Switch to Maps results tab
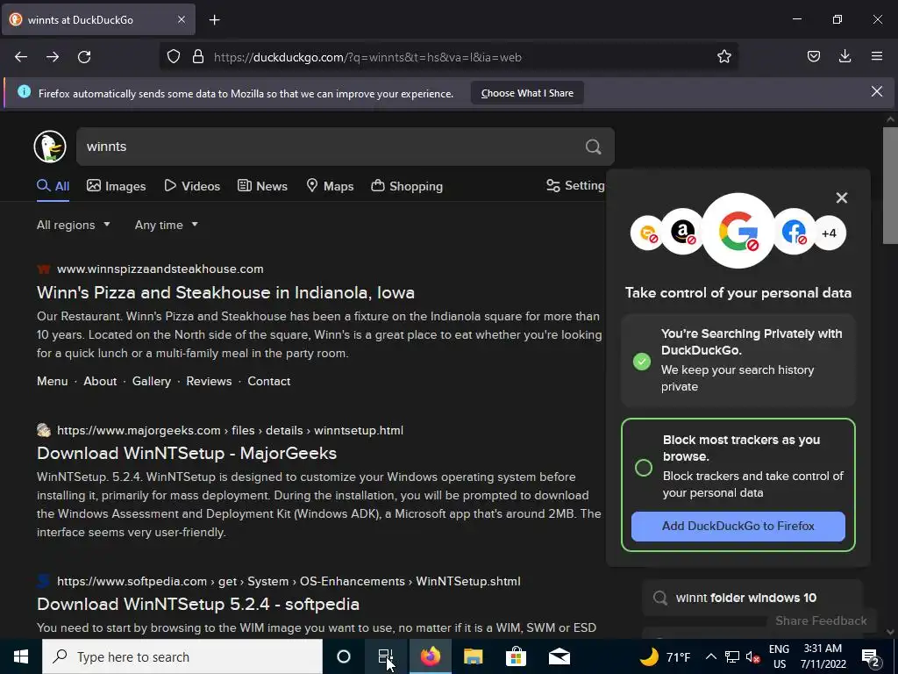The height and width of the screenshot is (674, 898). (x=330, y=186)
